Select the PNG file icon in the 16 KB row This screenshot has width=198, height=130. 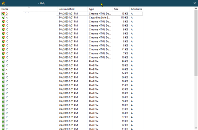tap(3, 81)
